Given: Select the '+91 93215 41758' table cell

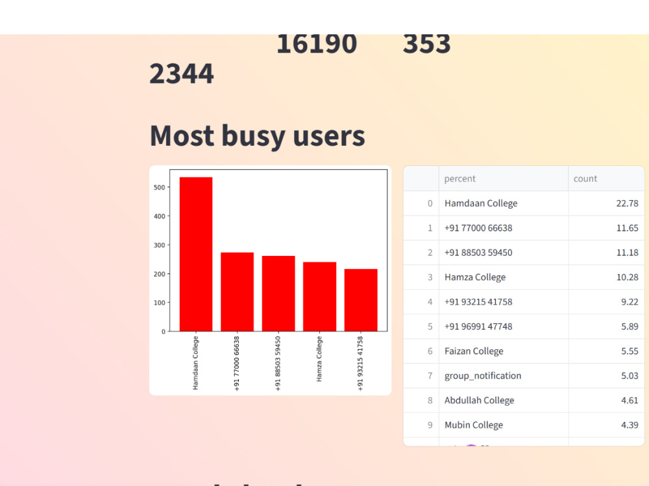Looking at the screenshot, I should pyautogui.click(x=504, y=302).
